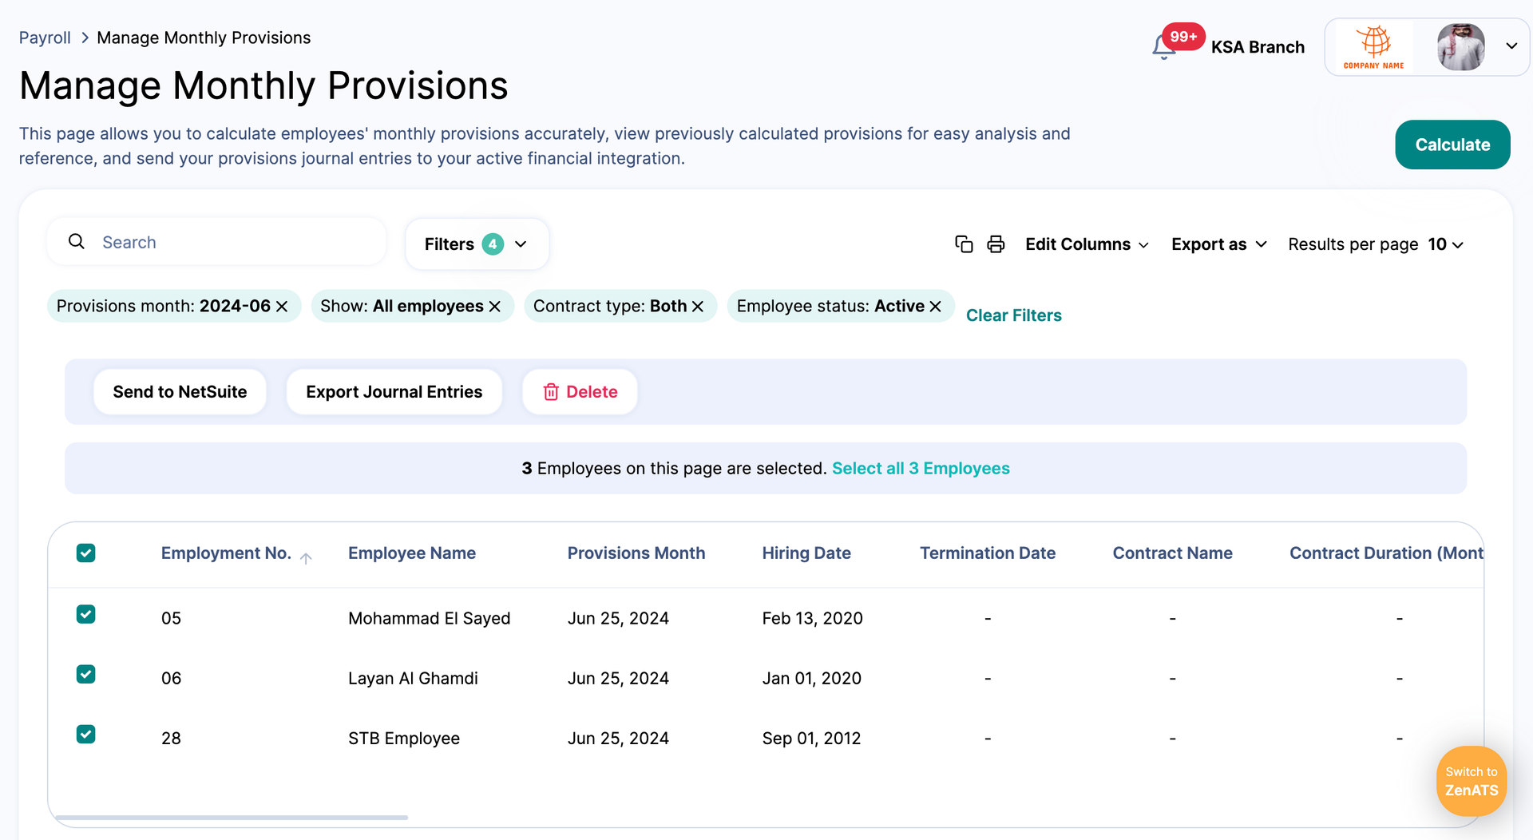Click the horizontal table scrollbar
The width and height of the screenshot is (1533, 840).
click(x=232, y=818)
